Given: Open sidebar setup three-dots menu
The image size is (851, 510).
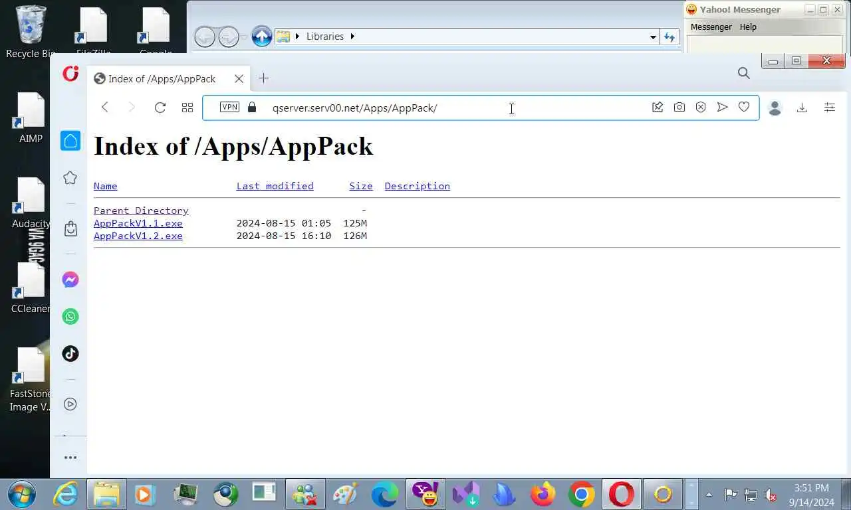Looking at the screenshot, I should 70,458.
